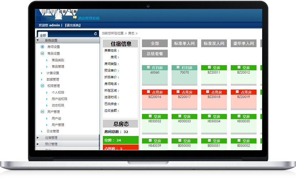Click the plus icon beside 房间设置
This screenshot has height=179, width=296.
42,47
